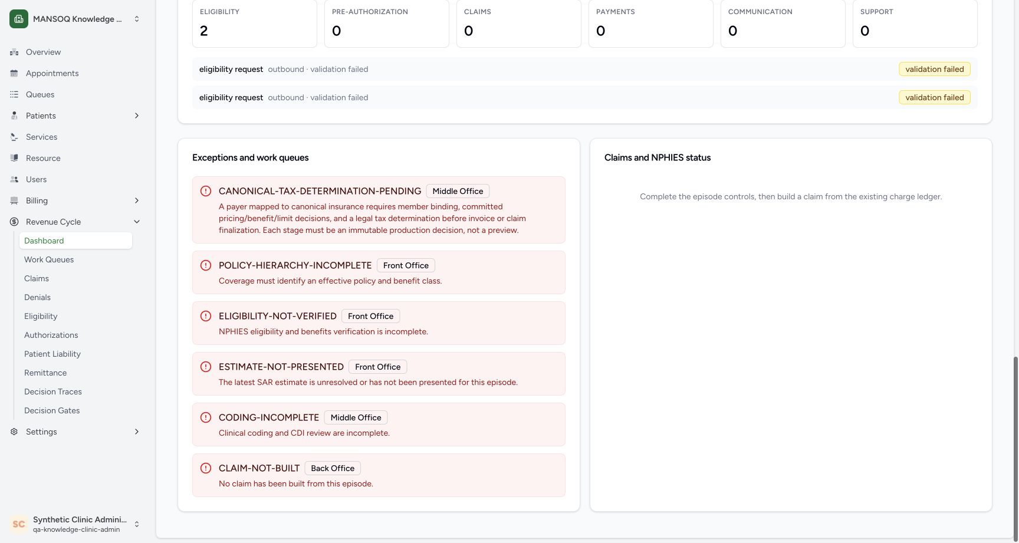Click the Appointments calendar icon
Viewport: 1019px width, 543px height.
tap(14, 73)
